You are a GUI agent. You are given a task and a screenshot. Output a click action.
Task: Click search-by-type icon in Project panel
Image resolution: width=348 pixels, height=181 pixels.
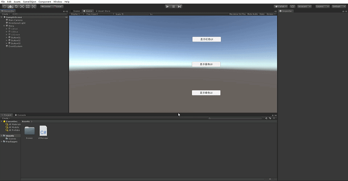point(266,118)
